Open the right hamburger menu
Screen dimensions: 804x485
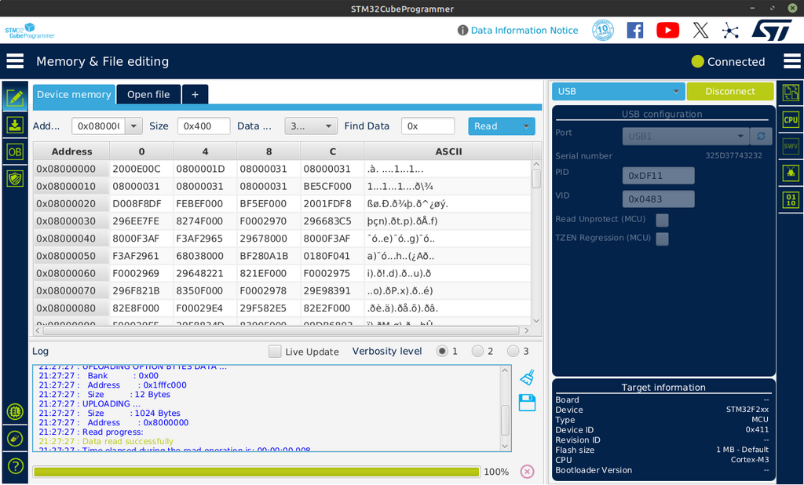tap(791, 61)
